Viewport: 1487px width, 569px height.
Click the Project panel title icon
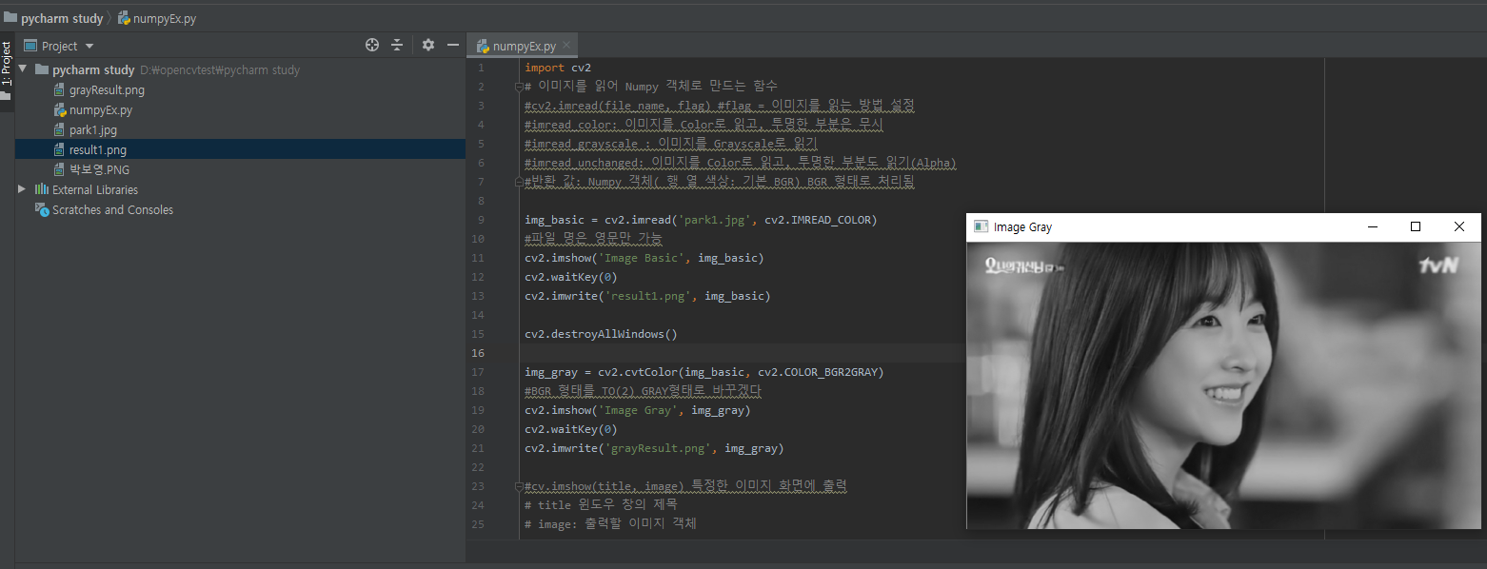pyautogui.click(x=30, y=46)
